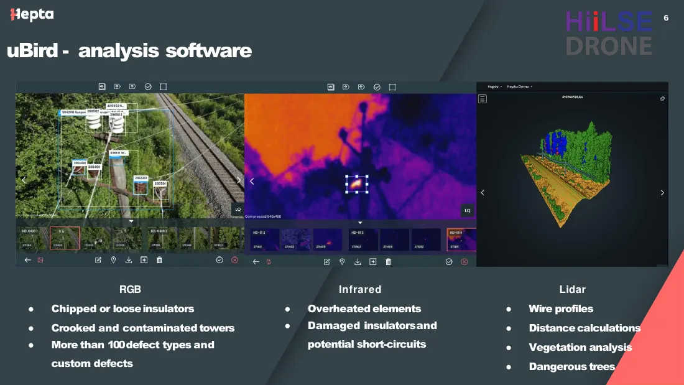Click the red reject X under infrared viewer
This screenshot has width=684, height=385.
[464, 261]
